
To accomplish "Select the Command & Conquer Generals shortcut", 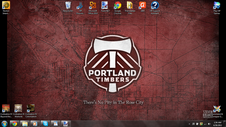I will pos(217,111).
